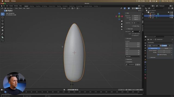Hide Camera with its eye icon
Screen dimensions: 174x97
[x=170, y=14]
